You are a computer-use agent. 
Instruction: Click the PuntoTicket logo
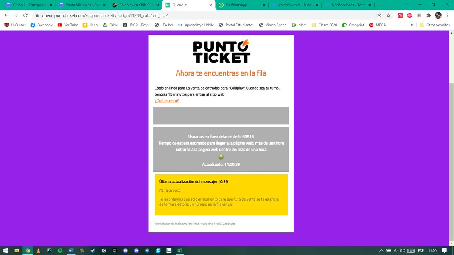pyautogui.click(x=221, y=52)
